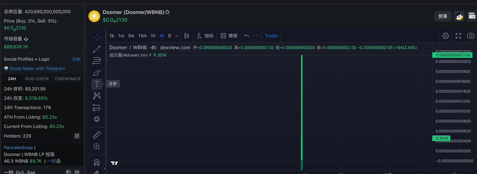This screenshot has width=477, height=174.
Task: Open the wallet icon in header
Action: [x=472, y=16]
